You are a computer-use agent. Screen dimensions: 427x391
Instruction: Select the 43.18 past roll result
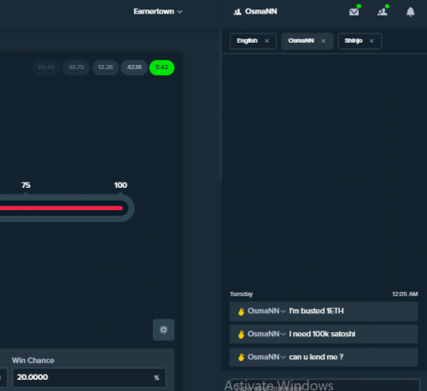pyautogui.click(x=134, y=67)
